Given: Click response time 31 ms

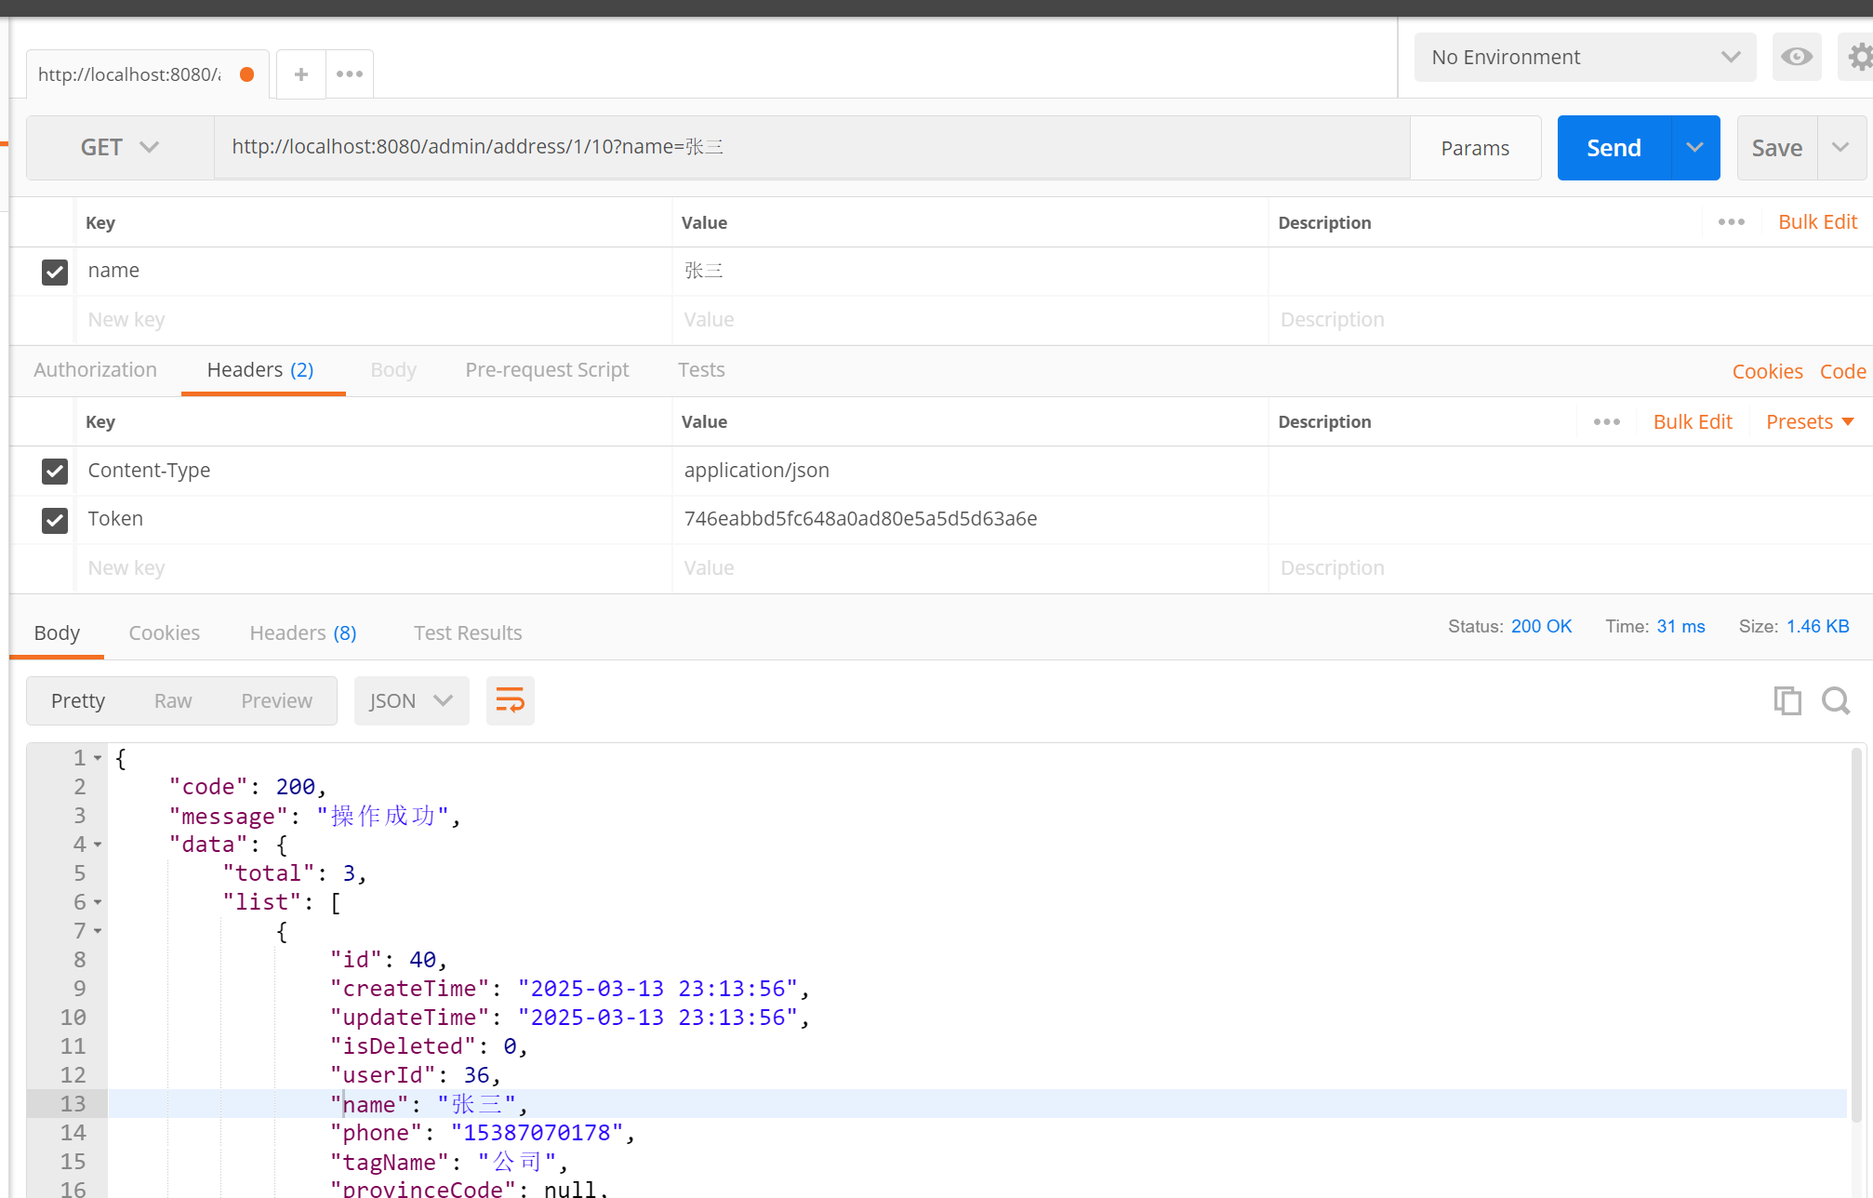Looking at the screenshot, I should pyautogui.click(x=1680, y=627).
